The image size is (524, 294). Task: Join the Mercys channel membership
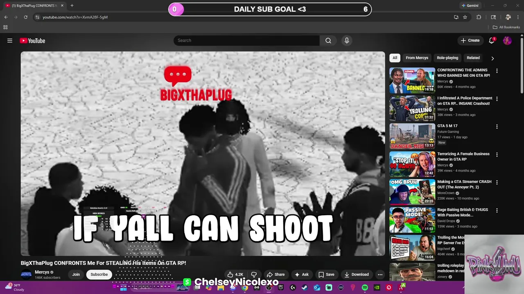(76, 274)
